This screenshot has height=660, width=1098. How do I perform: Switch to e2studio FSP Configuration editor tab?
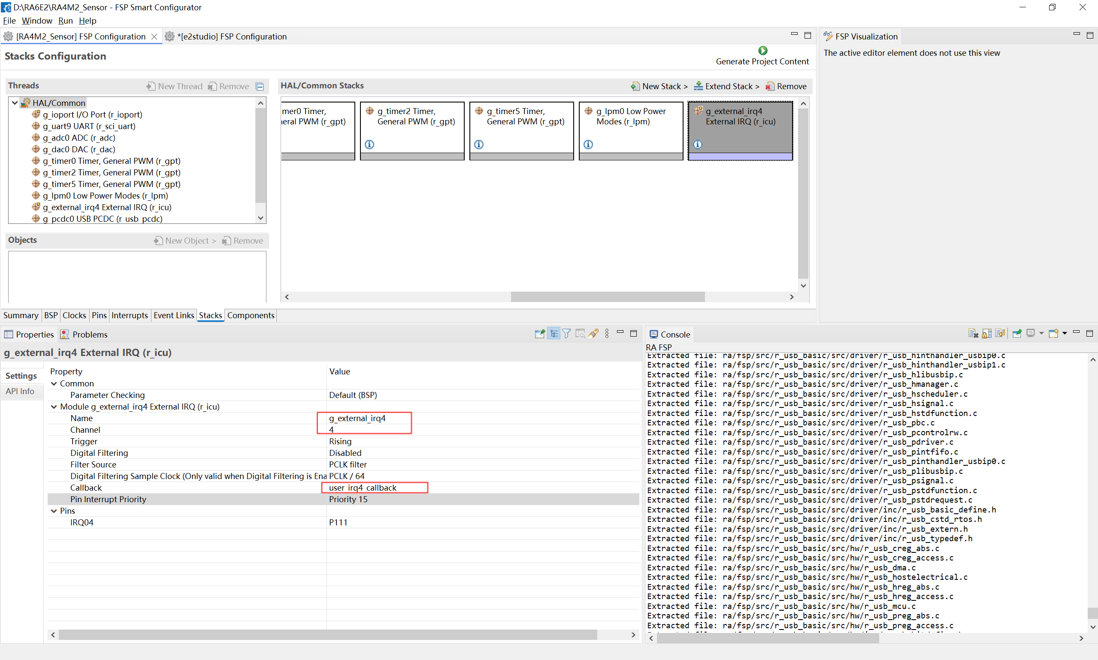226,36
